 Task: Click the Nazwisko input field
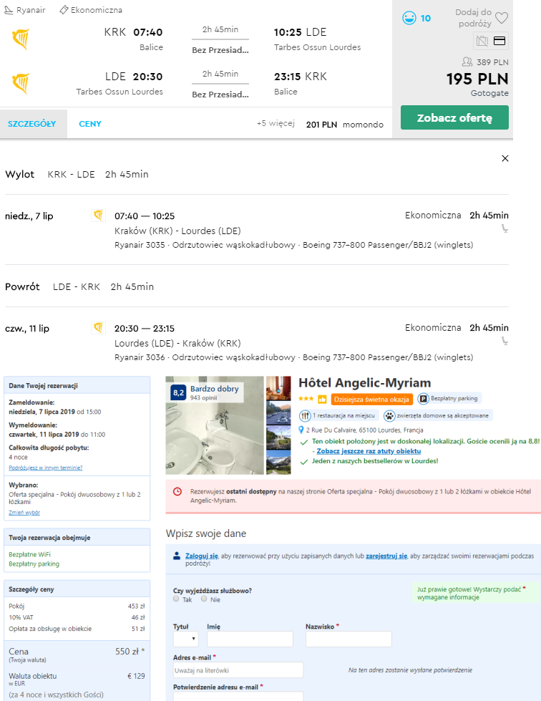pos(349,639)
